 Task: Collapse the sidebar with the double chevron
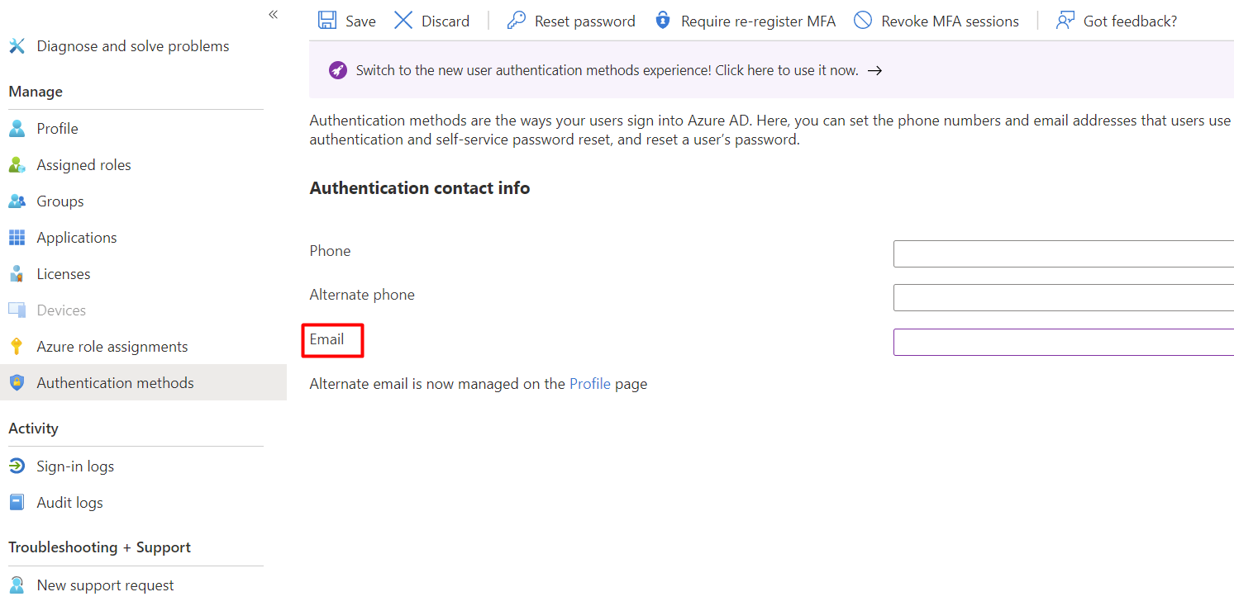point(273,14)
